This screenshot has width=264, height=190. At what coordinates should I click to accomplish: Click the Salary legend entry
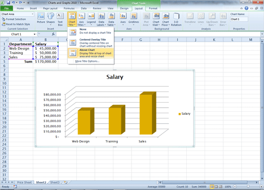pos(184,114)
